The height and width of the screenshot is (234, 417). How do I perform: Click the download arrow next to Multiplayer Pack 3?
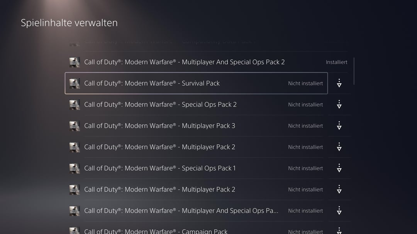click(x=339, y=126)
